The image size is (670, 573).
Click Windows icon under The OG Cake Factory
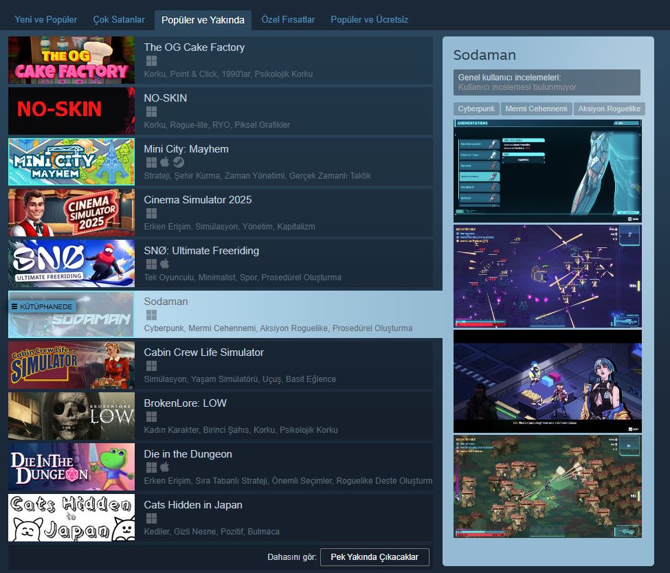[x=151, y=61]
